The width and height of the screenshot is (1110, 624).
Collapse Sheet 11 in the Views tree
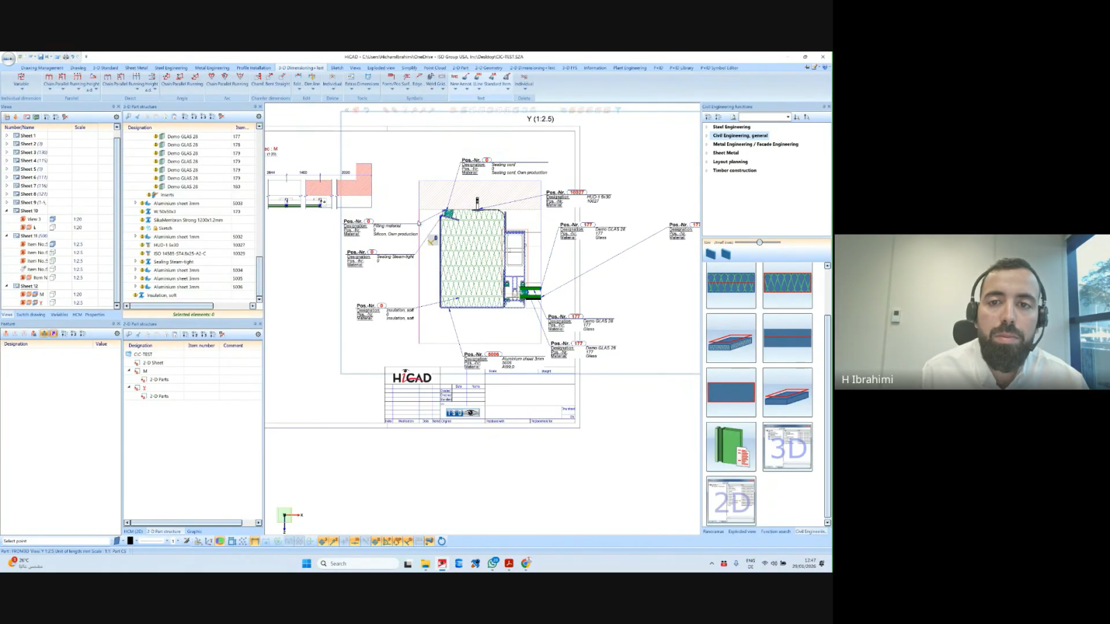[7, 236]
